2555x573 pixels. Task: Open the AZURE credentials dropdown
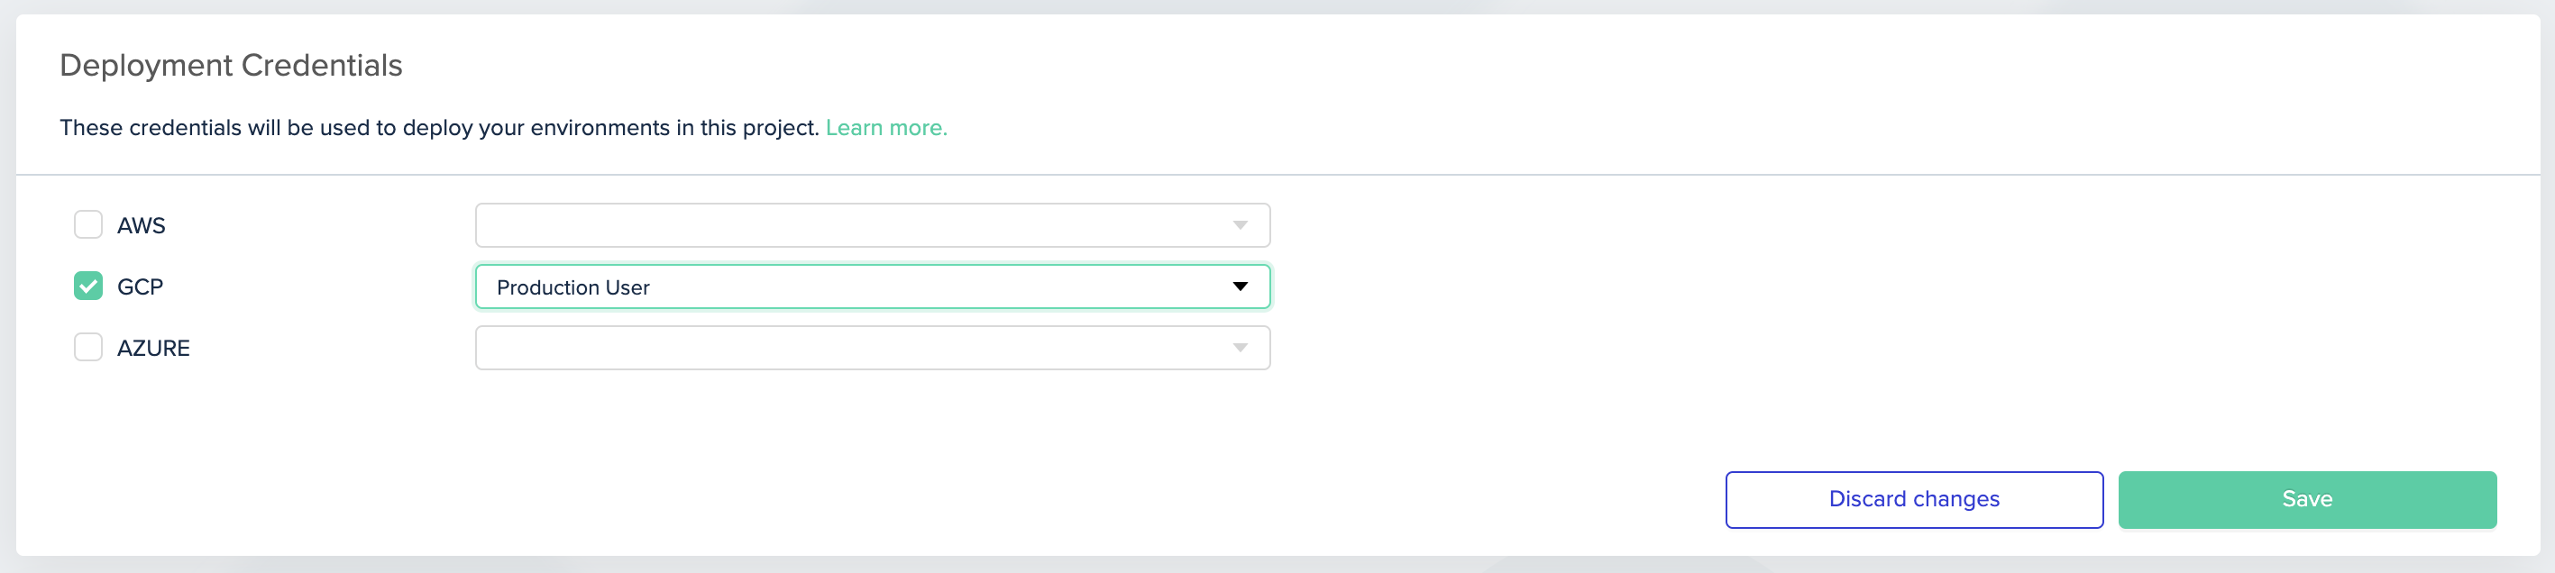pyautogui.click(x=873, y=347)
